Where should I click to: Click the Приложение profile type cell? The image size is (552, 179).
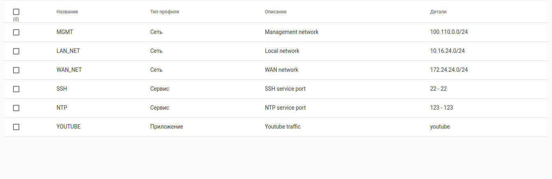coord(166,127)
